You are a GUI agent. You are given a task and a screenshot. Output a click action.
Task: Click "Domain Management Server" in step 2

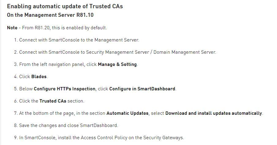click(185, 52)
